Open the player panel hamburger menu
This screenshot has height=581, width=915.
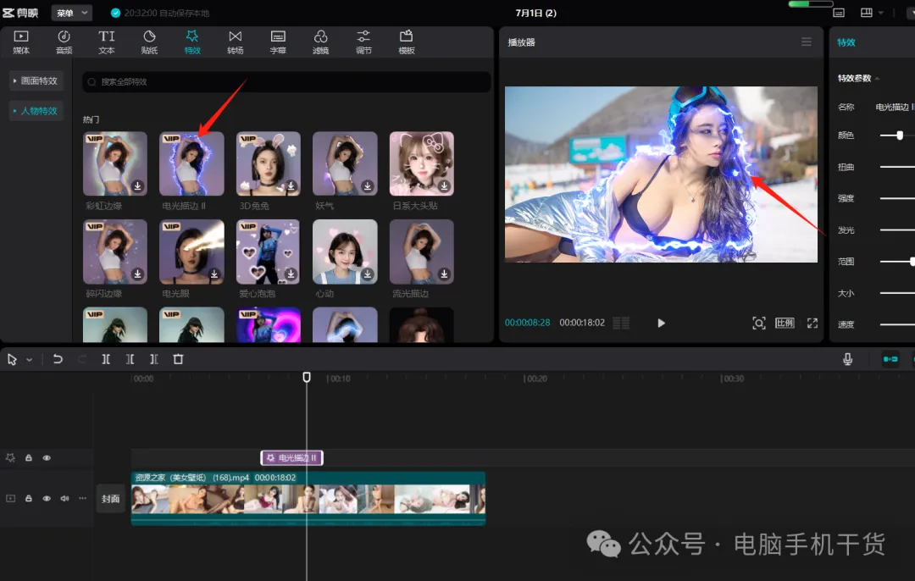click(807, 42)
